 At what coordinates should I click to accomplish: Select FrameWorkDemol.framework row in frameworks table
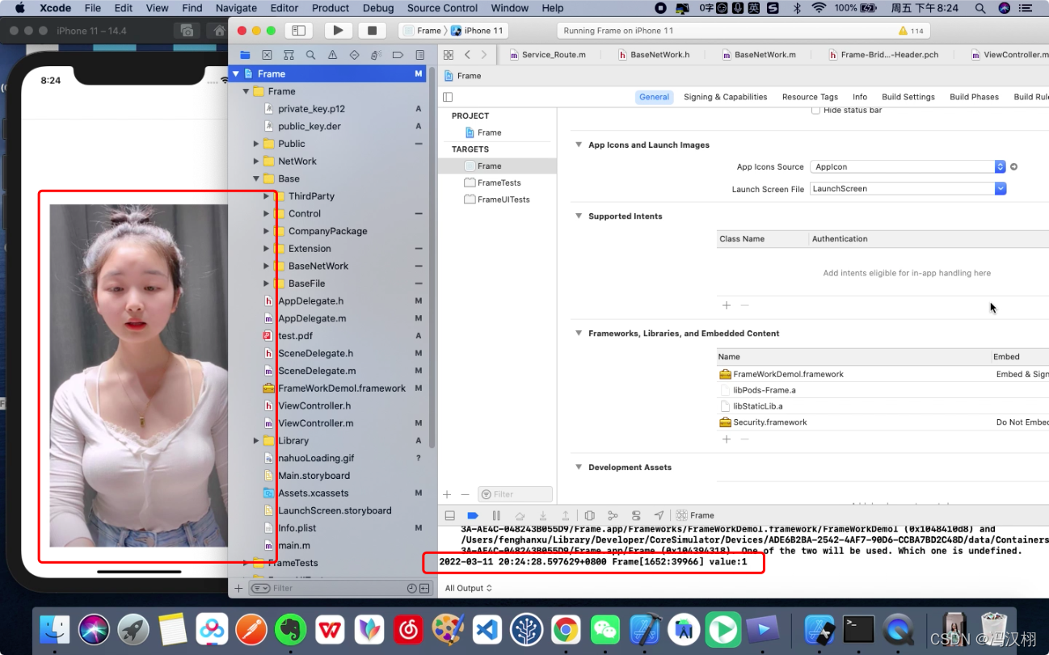pos(883,374)
